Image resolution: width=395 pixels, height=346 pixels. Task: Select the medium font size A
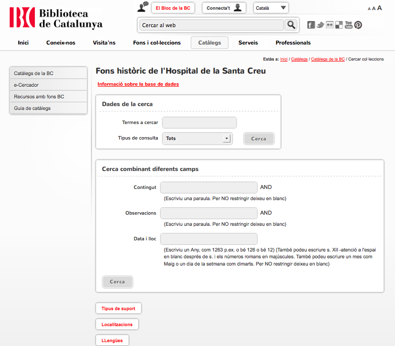tap(374, 8)
